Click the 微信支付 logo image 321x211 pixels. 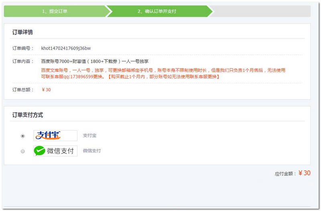click(55, 151)
